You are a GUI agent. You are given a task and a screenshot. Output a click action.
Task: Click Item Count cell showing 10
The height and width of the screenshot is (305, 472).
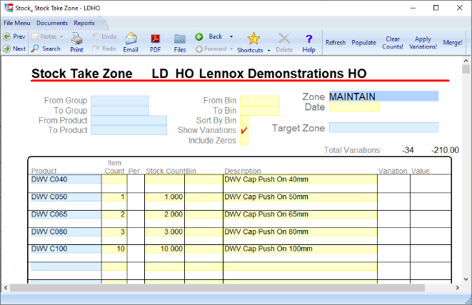pos(115,249)
